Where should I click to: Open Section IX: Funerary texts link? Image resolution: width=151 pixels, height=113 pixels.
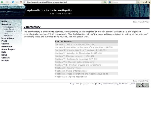pyautogui.click(x=68, y=68)
